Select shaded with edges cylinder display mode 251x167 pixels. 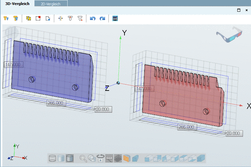(x=70, y=158)
